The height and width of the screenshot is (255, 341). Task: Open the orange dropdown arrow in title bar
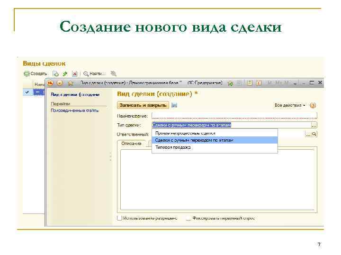[x=60, y=83]
